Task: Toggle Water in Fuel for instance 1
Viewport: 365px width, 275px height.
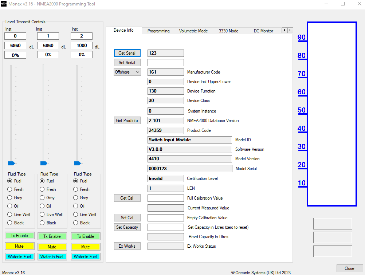Action: tap(52, 256)
